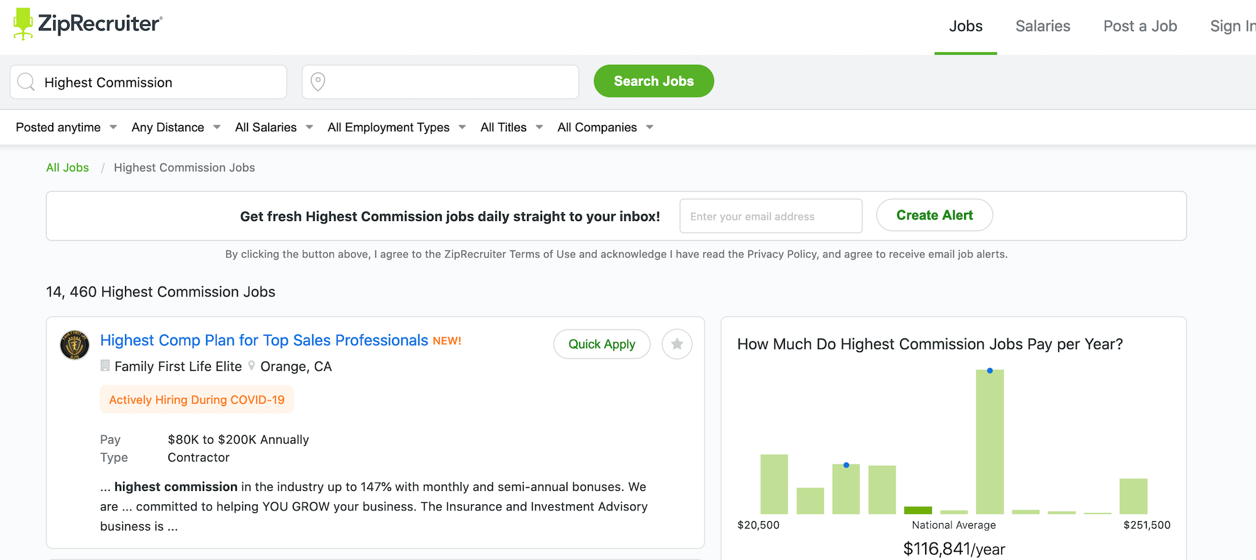Expand the All Salaries filter
This screenshot has width=1256, height=560.
[274, 127]
